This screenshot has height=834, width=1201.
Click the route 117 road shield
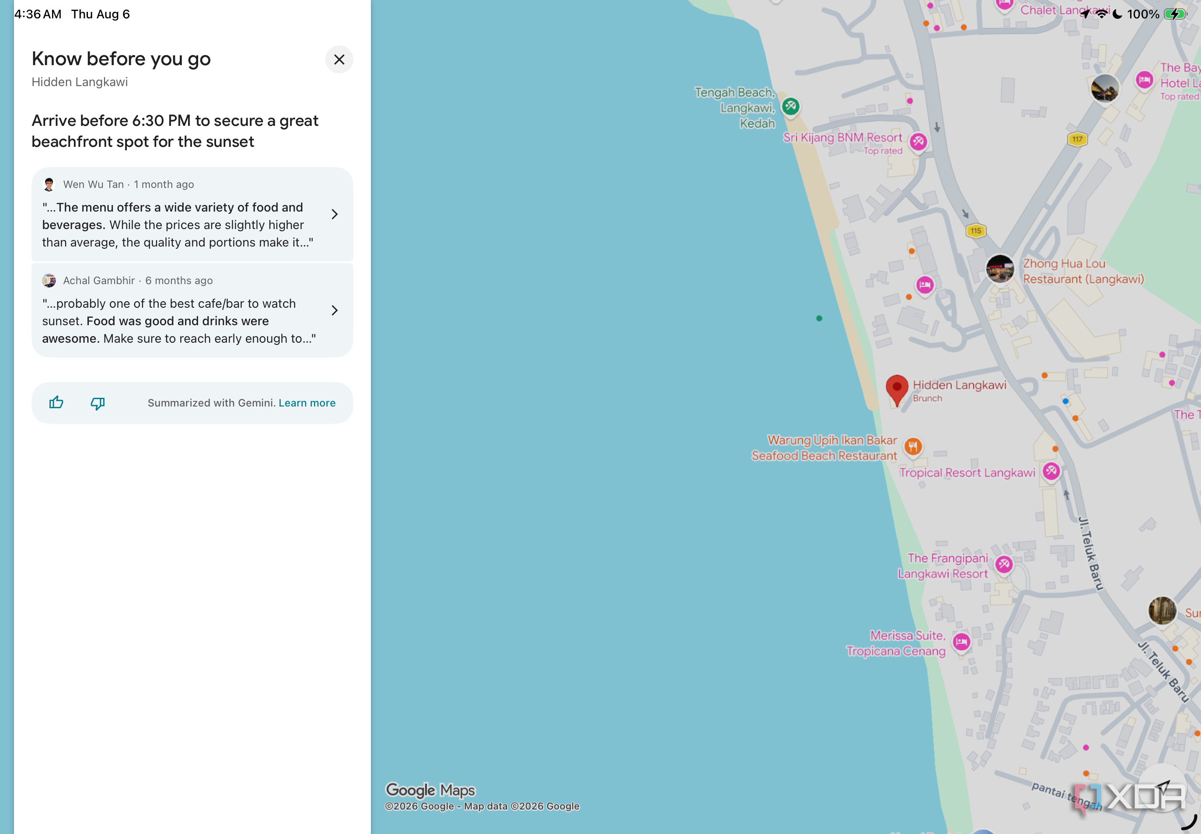pyautogui.click(x=1077, y=139)
